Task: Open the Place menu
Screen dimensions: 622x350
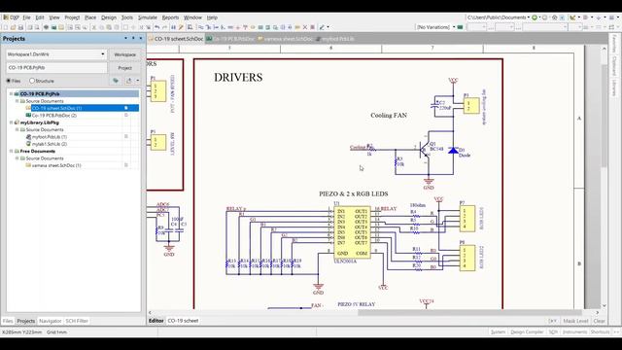Action: coord(90,17)
